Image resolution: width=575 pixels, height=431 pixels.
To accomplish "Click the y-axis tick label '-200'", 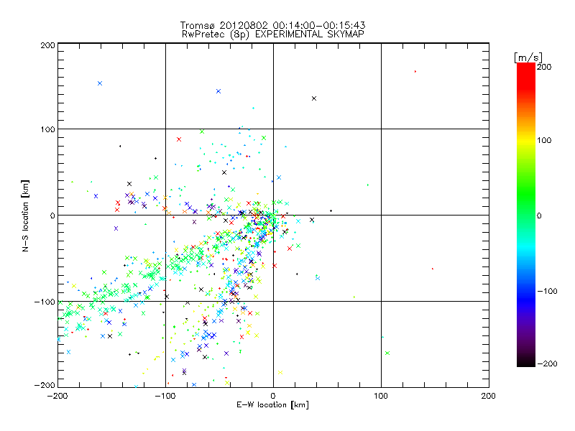I will [45, 385].
